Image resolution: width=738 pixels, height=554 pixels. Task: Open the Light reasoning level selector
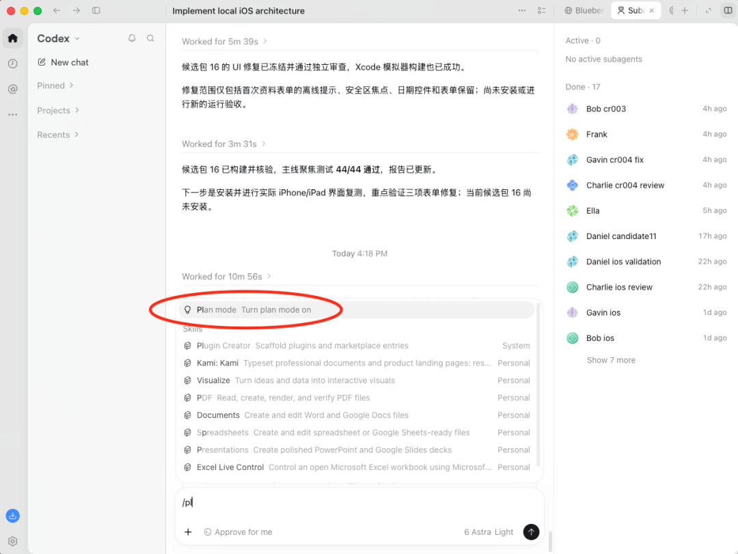(504, 532)
